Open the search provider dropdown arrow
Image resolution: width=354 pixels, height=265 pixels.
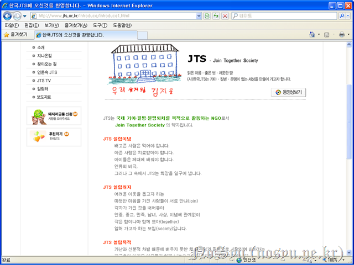348,16
